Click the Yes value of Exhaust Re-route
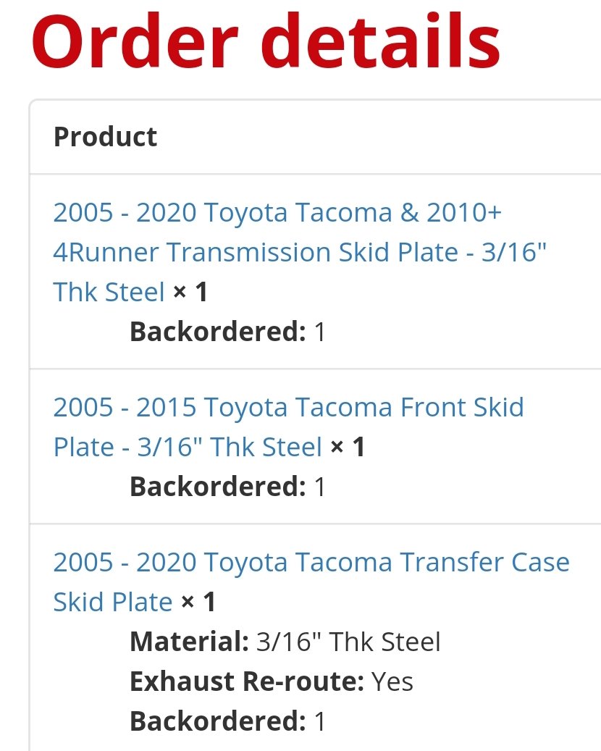Screen dimensions: 601x751 point(392,681)
